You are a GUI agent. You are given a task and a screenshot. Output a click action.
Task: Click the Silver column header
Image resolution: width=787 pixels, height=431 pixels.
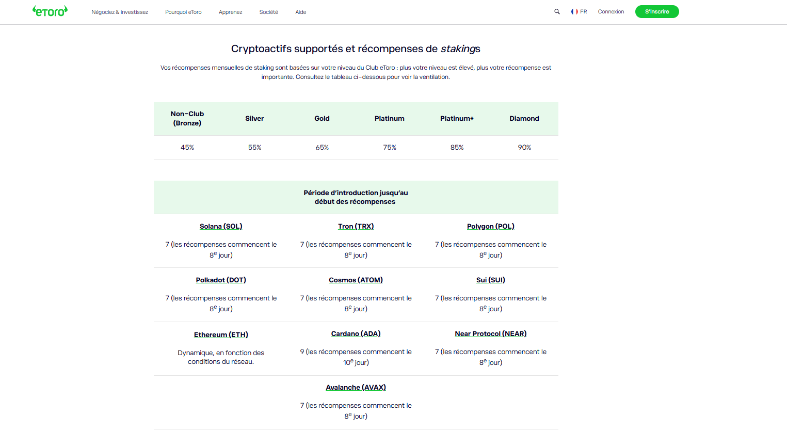click(254, 118)
